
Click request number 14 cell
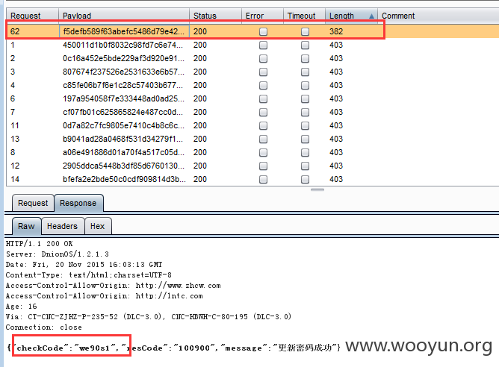15,179
